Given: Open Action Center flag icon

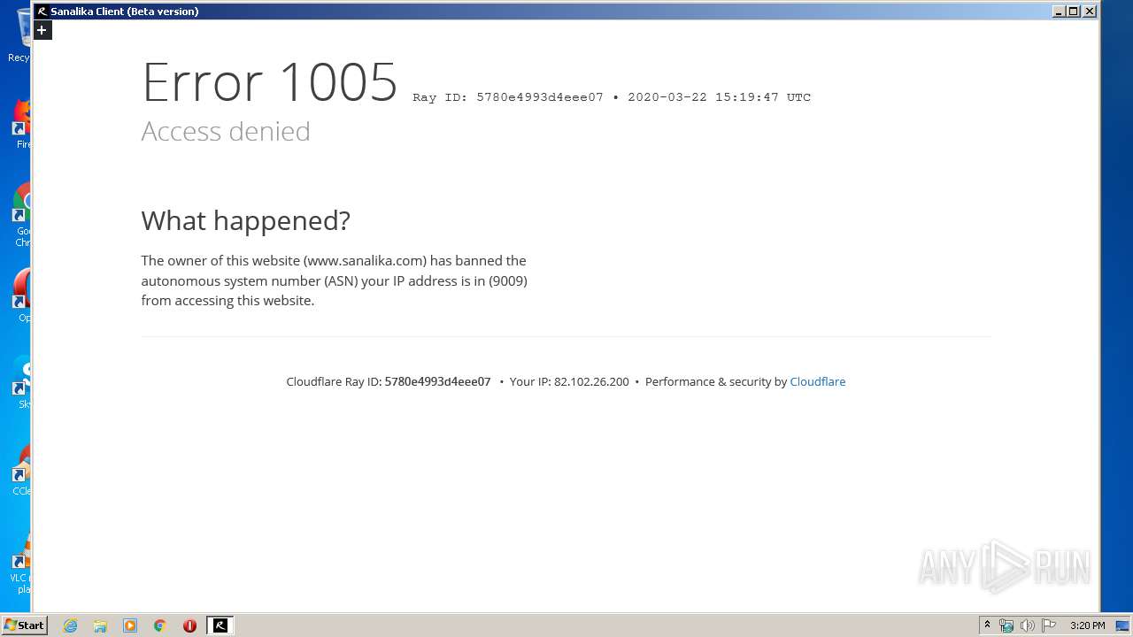Looking at the screenshot, I should pyautogui.click(x=1049, y=625).
